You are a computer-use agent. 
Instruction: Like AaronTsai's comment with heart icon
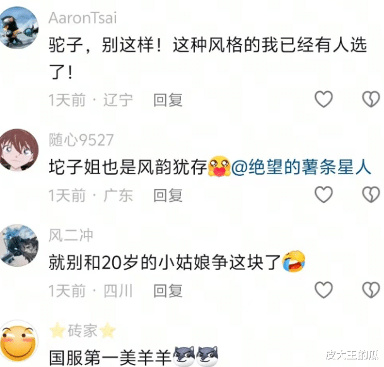[x=323, y=99]
